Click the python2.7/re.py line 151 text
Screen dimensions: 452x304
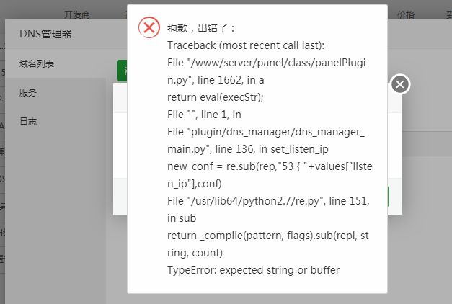pos(268,210)
